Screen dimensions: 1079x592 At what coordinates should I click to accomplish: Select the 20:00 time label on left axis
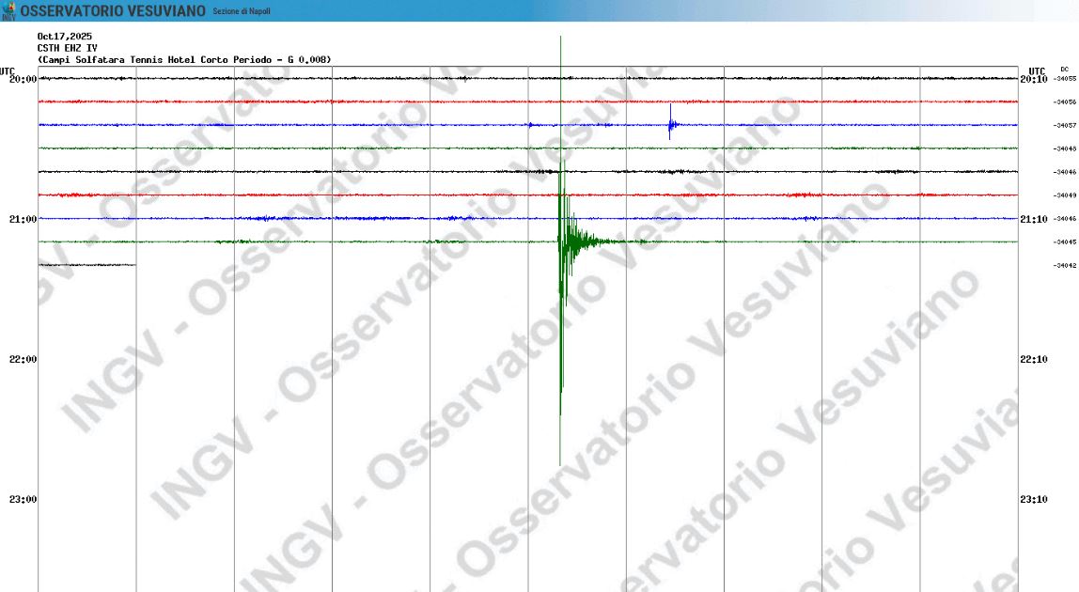(22, 80)
